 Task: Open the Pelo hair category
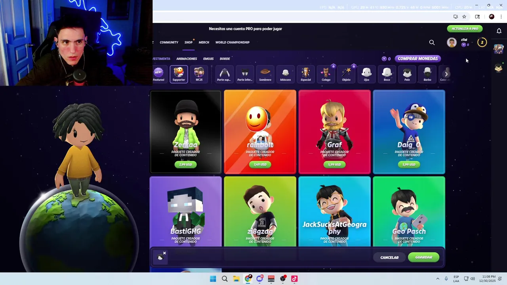pos(407,74)
